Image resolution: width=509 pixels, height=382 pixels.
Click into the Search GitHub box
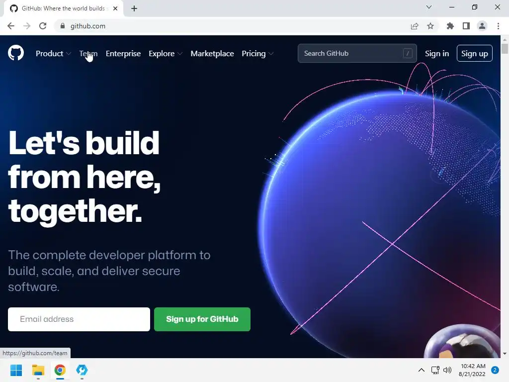point(357,53)
